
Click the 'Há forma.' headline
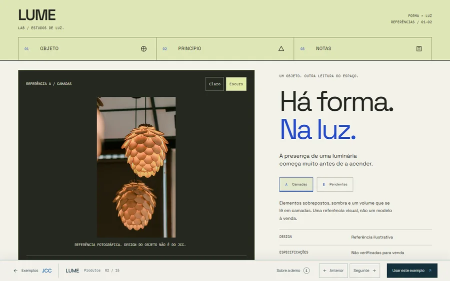click(x=336, y=101)
